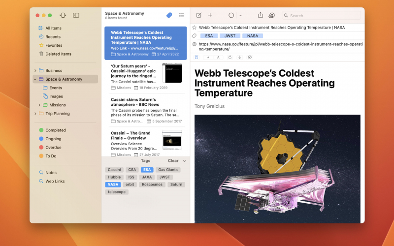Toggle reader view page icon
The width and height of the screenshot is (394, 246).
[x=197, y=57]
